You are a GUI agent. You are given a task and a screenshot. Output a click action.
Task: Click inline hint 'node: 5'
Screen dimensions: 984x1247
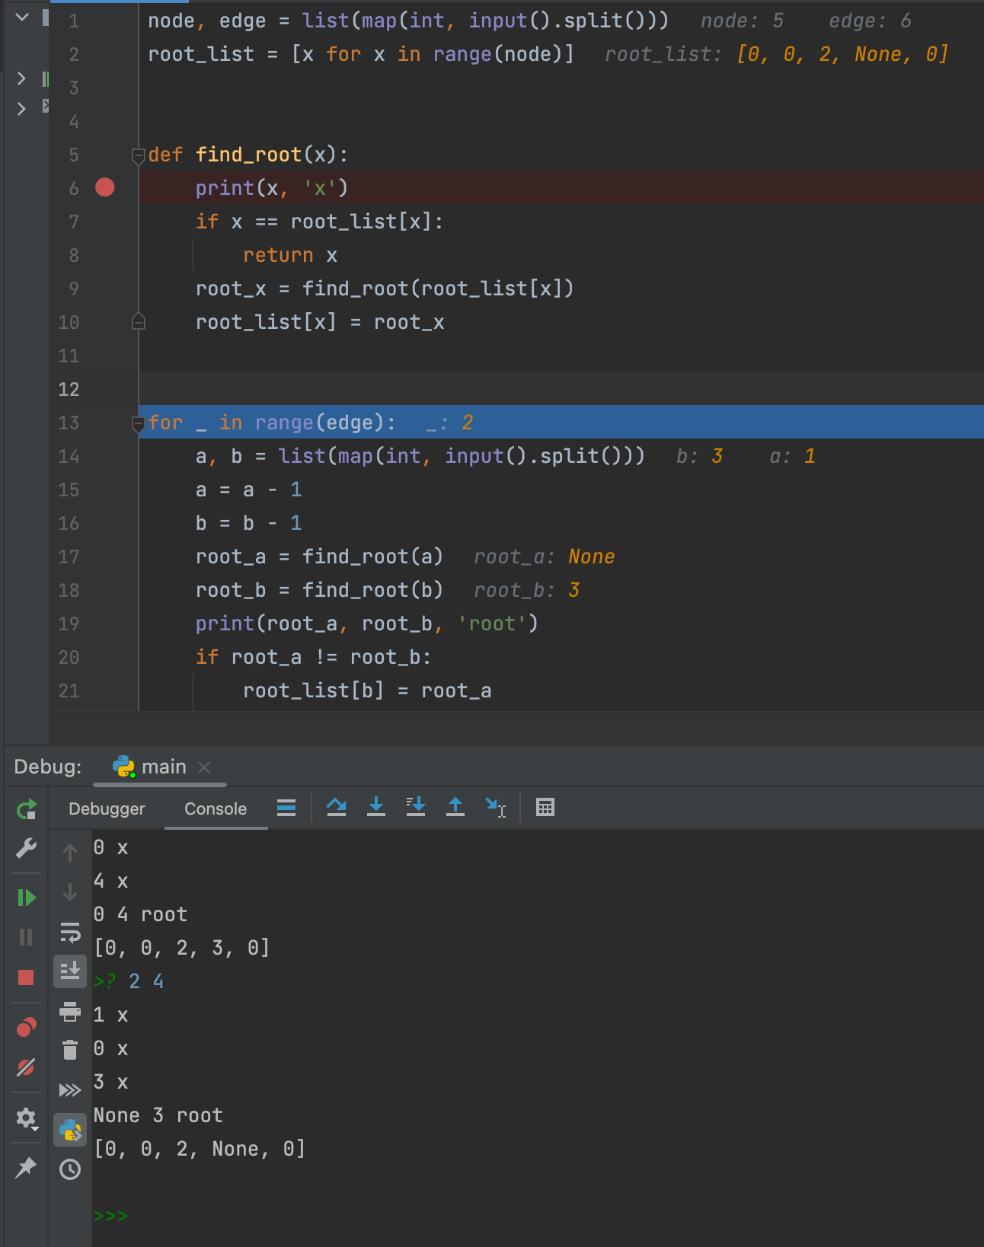pos(742,21)
